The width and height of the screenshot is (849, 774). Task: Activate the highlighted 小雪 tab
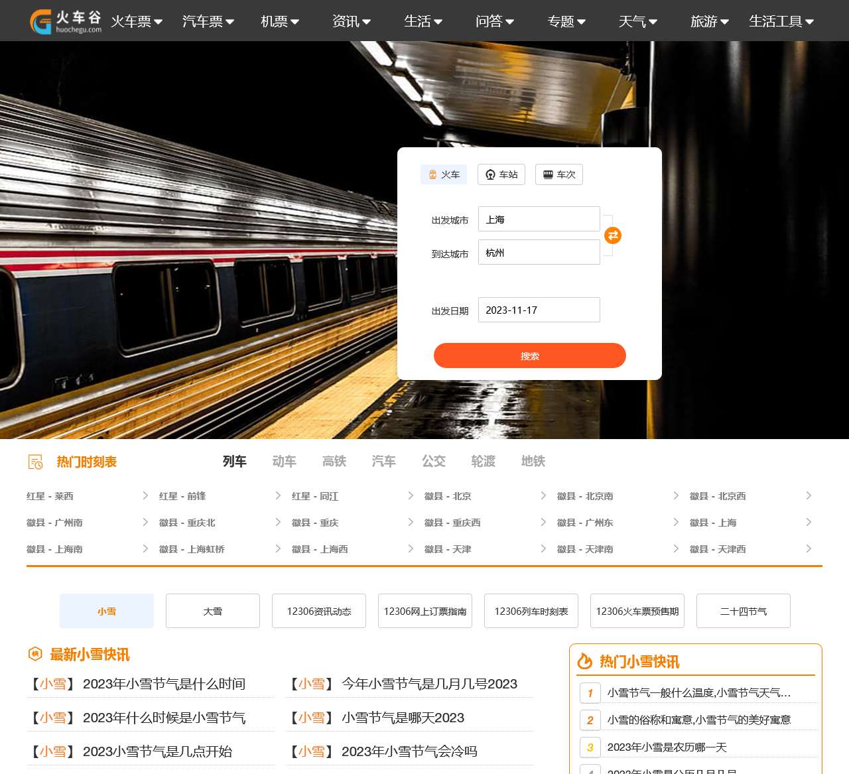(x=106, y=611)
